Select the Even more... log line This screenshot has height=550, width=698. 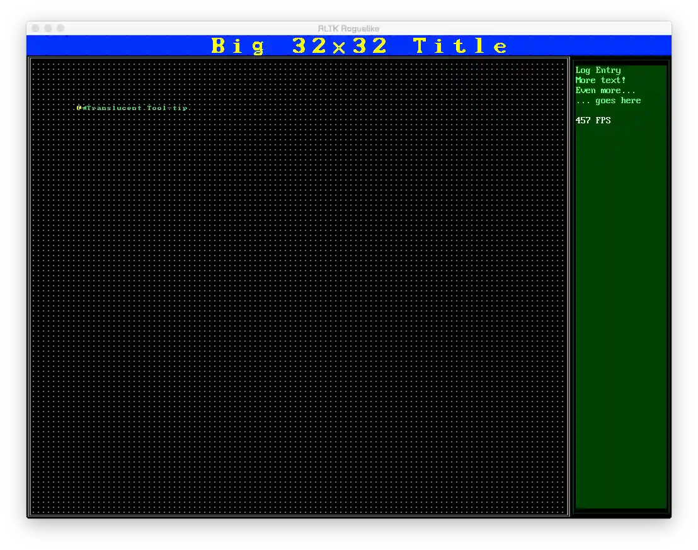click(x=605, y=91)
